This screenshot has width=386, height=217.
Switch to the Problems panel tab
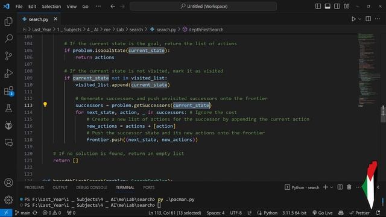point(34,187)
